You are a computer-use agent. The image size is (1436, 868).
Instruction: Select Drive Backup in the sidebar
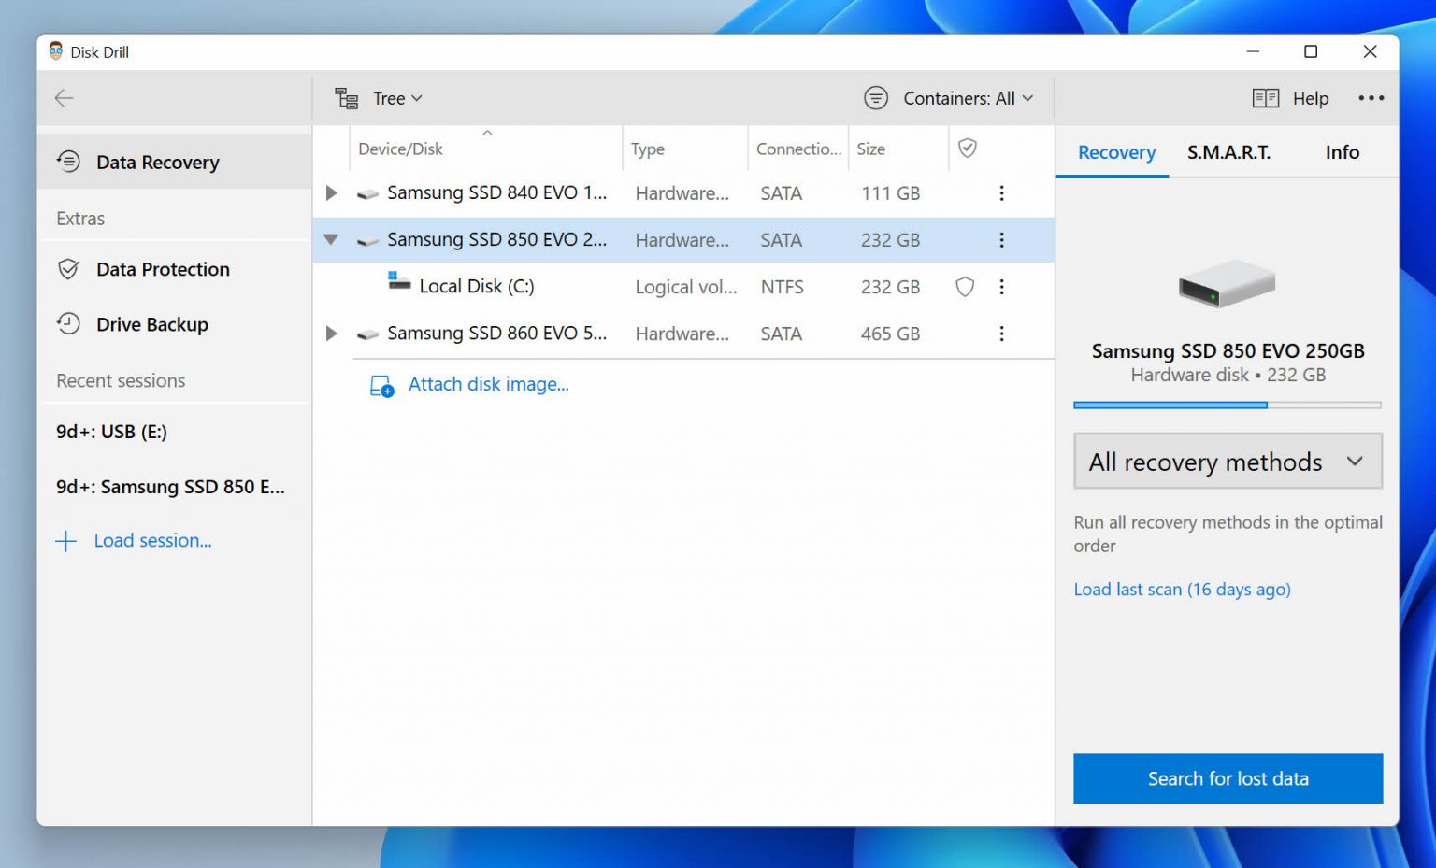pyautogui.click(x=174, y=324)
